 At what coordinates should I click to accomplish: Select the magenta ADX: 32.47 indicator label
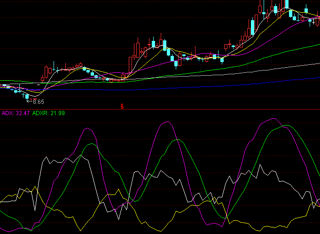coord(16,113)
